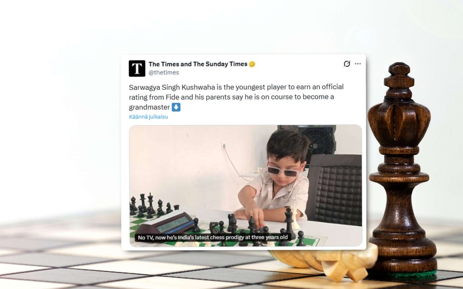Click the tweet text about Sarwagya Singh Kushwaha
This screenshot has height=289, width=463.
point(236,97)
